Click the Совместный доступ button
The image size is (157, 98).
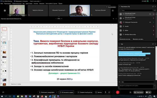pos(85,92)
